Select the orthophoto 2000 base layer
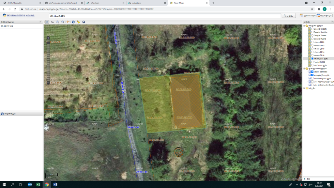The image size is (334, 188). (x=312, y=42)
